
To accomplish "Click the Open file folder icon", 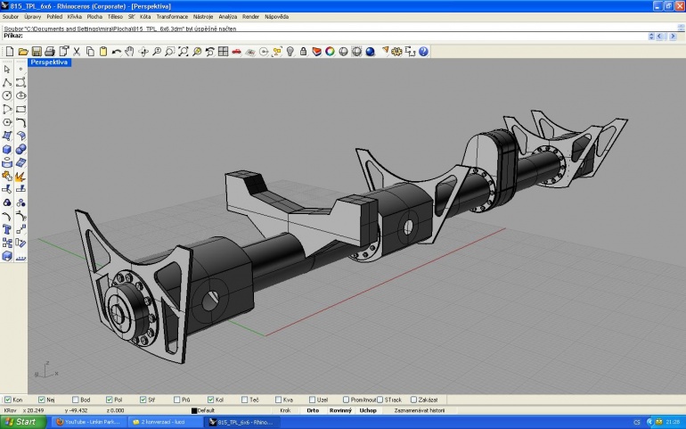I will (23, 52).
